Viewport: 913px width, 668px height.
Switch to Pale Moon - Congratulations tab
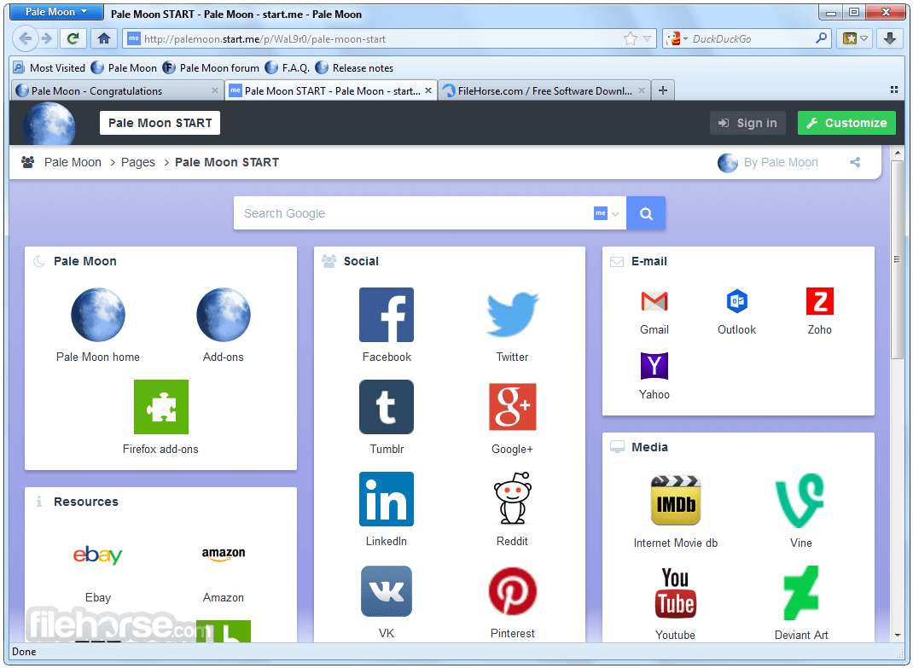click(116, 90)
